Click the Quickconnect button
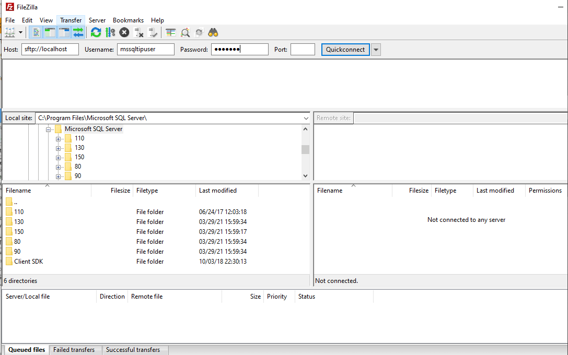The image size is (568, 355). [x=345, y=49]
